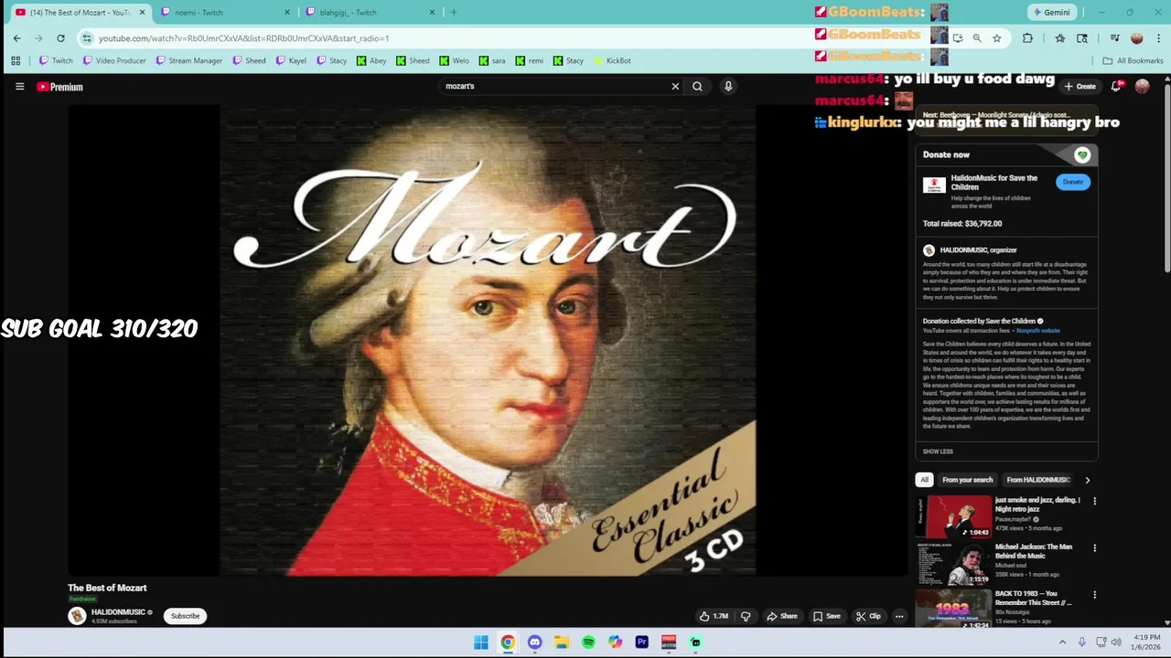Go to YouTube Premium home logo
This screenshot has width=1171, height=658.
(x=59, y=87)
